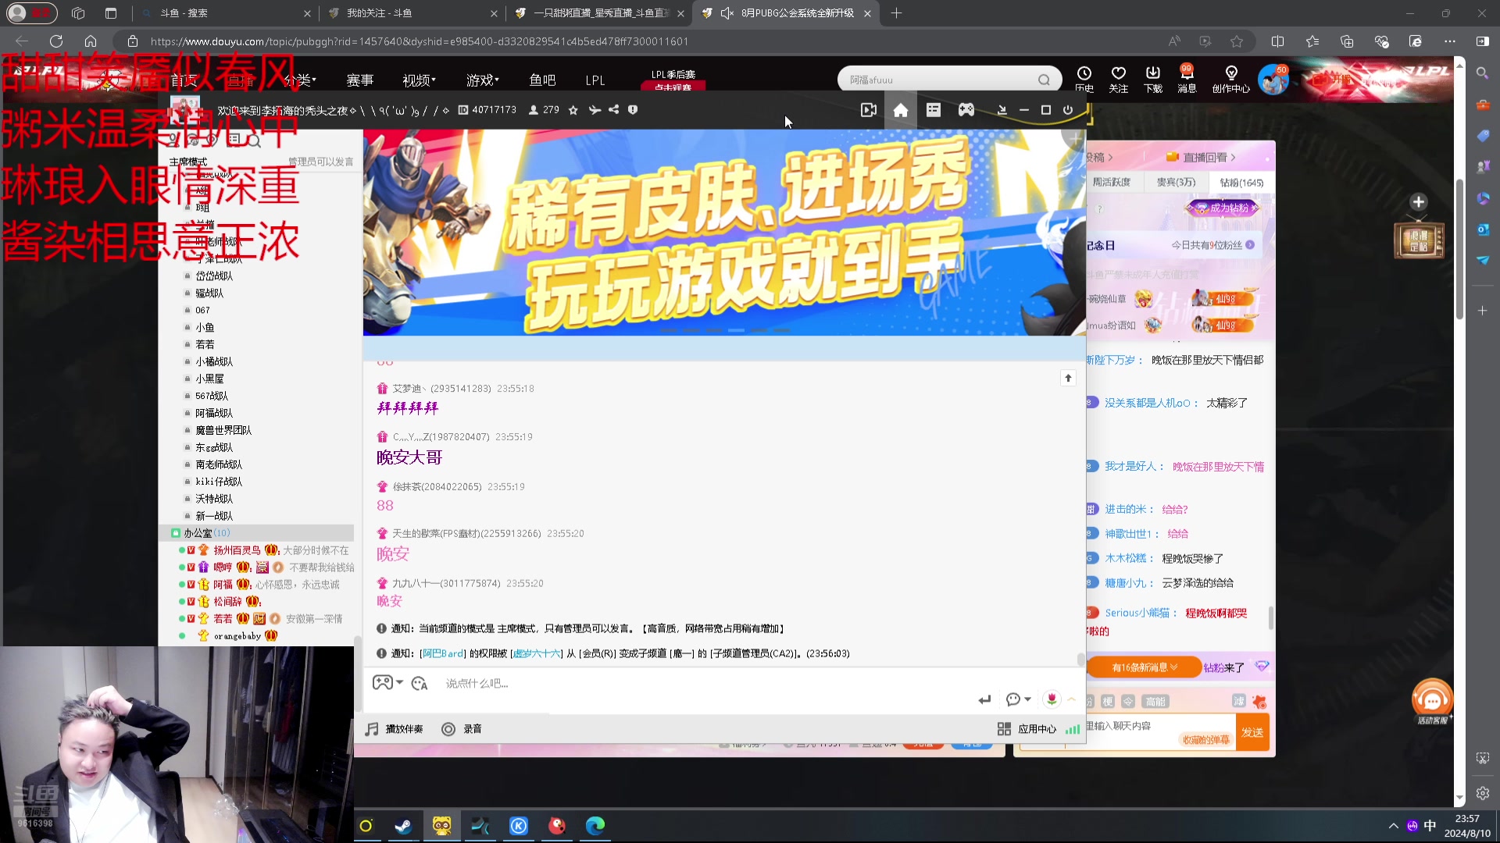The height and width of the screenshot is (843, 1500).
Task: Open the LPL nav menu item
Action: (x=595, y=80)
